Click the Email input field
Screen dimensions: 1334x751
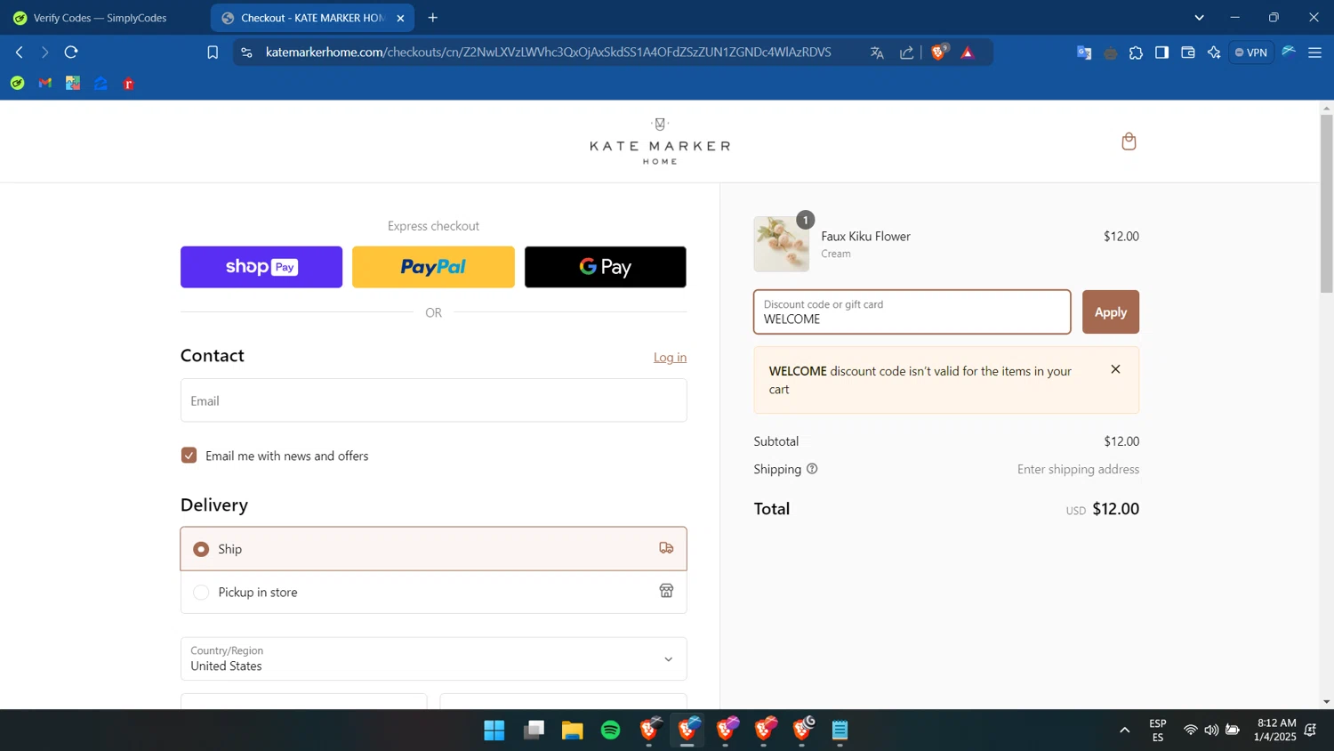point(434,400)
